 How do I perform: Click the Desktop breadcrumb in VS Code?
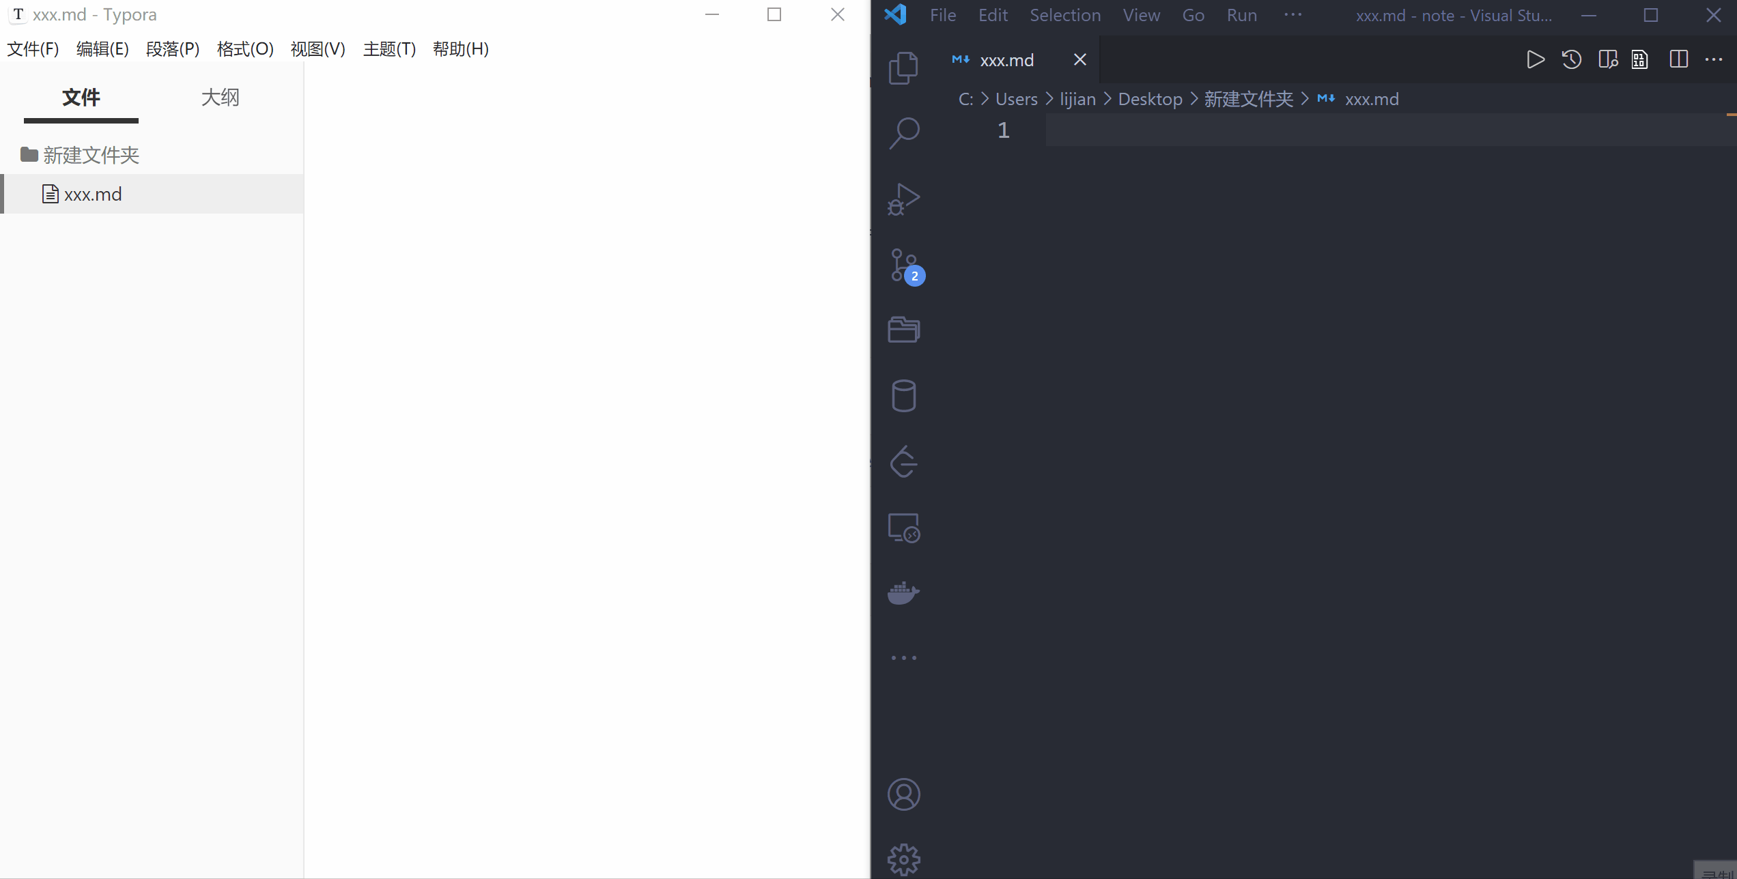pos(1150,98)
